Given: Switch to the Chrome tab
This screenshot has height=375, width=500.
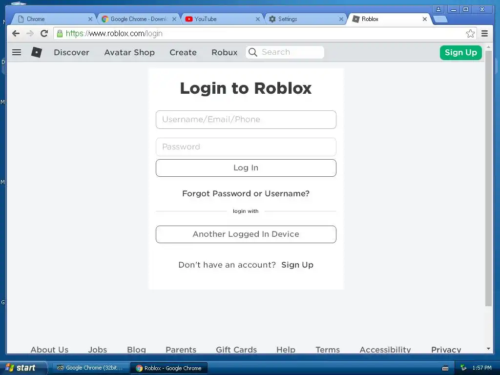Looking at the screenshot, I should click(x=53, y=19).
